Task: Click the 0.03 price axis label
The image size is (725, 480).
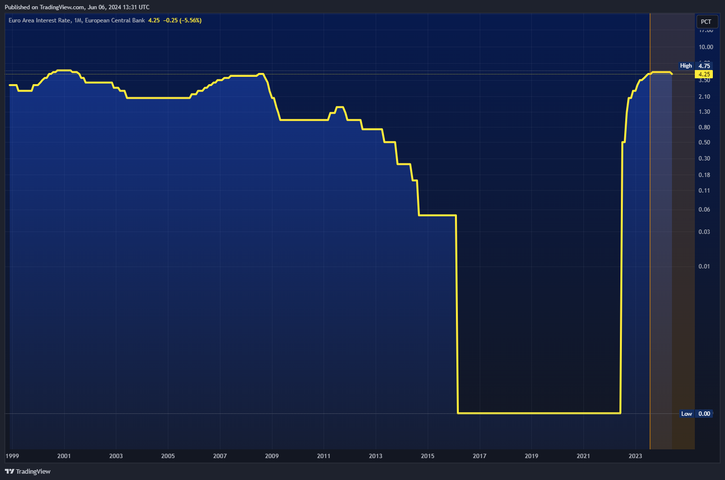Action: 704,232
